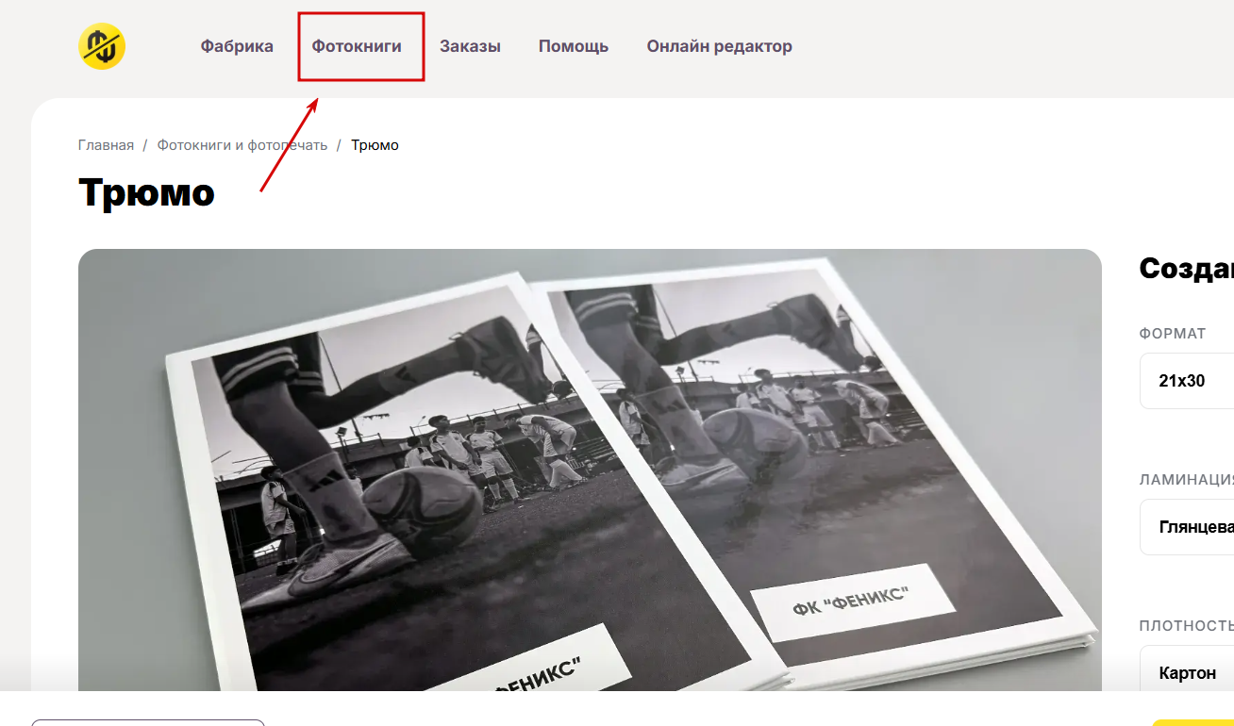Click the yellow site logo
The height and width of the screenshot is (726, 1234).
pyautogui.click(x=102, y=46)
